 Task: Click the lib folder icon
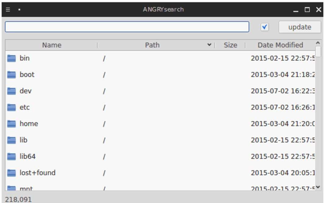[x=12, y=140]
